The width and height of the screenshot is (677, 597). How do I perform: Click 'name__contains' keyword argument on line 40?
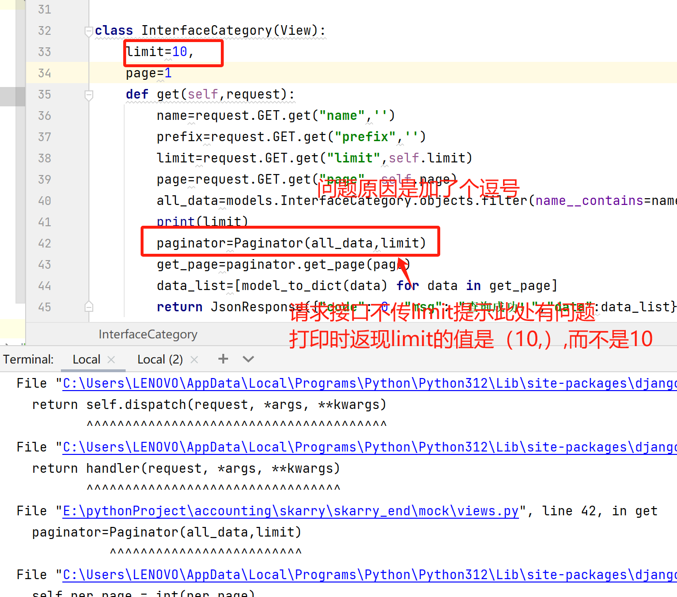tap(589, 201)
